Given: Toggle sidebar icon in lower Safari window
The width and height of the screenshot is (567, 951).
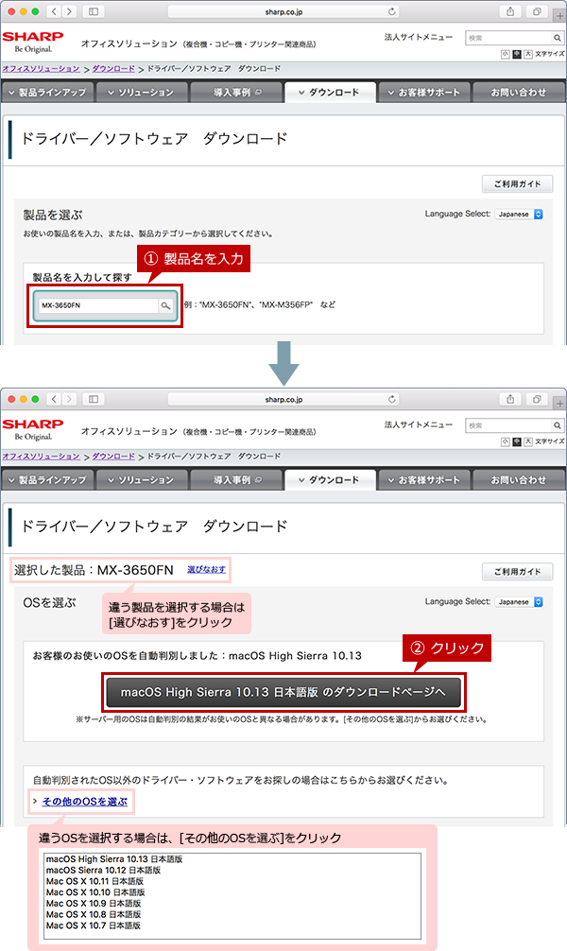Looking at the screenshot, I should click(94, 399).
